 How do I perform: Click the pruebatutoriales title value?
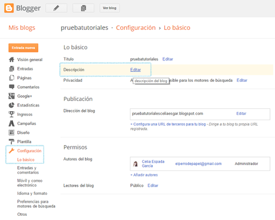144,59
